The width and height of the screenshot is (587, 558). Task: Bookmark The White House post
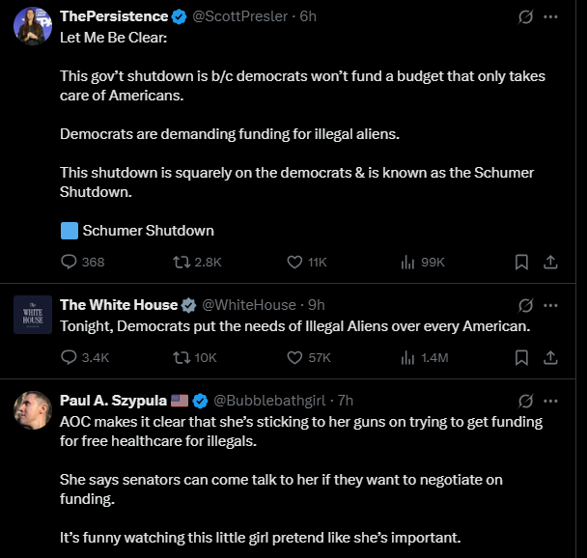coord(521,357)
